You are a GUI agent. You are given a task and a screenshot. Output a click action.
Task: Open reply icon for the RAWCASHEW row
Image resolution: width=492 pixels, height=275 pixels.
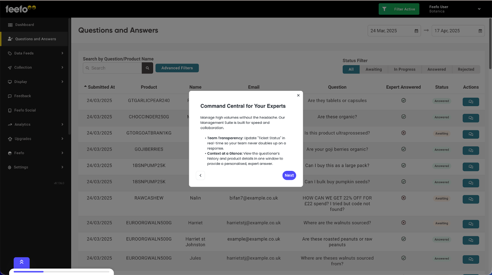point(470,200)
